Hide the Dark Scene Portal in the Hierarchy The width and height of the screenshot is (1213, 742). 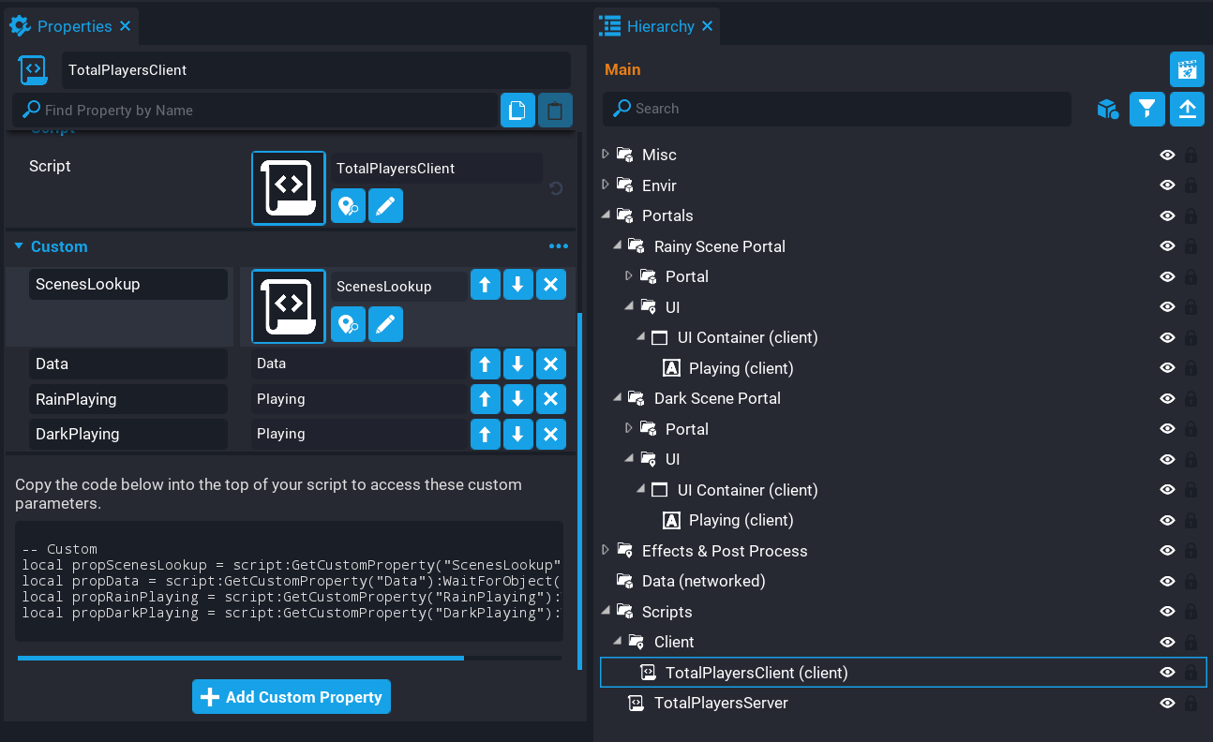pyautogui.click(x=1167, y=398)
